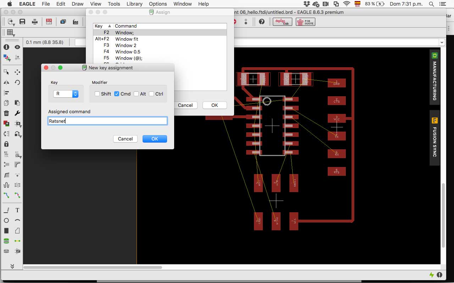Open the PCB Quote toolbar button
Screen dimensions: 454x283
click(305, 22)
